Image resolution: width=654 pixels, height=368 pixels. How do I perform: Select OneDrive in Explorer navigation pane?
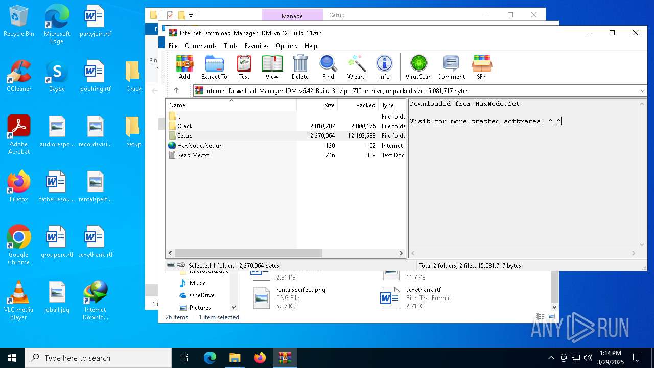point(202,295)
